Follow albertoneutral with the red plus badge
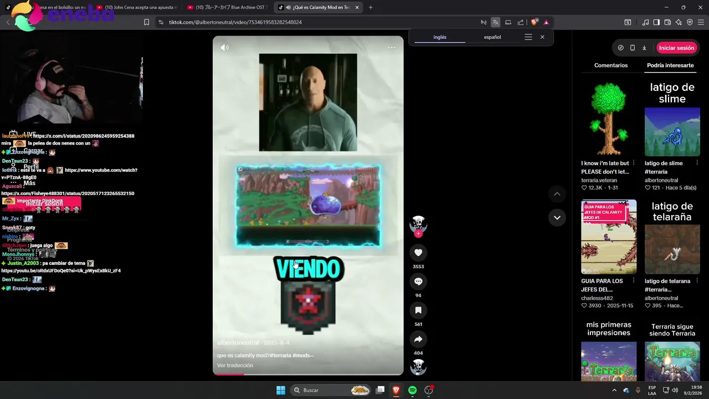This screenshot has width=709, height=399. (x=418, y=234)
